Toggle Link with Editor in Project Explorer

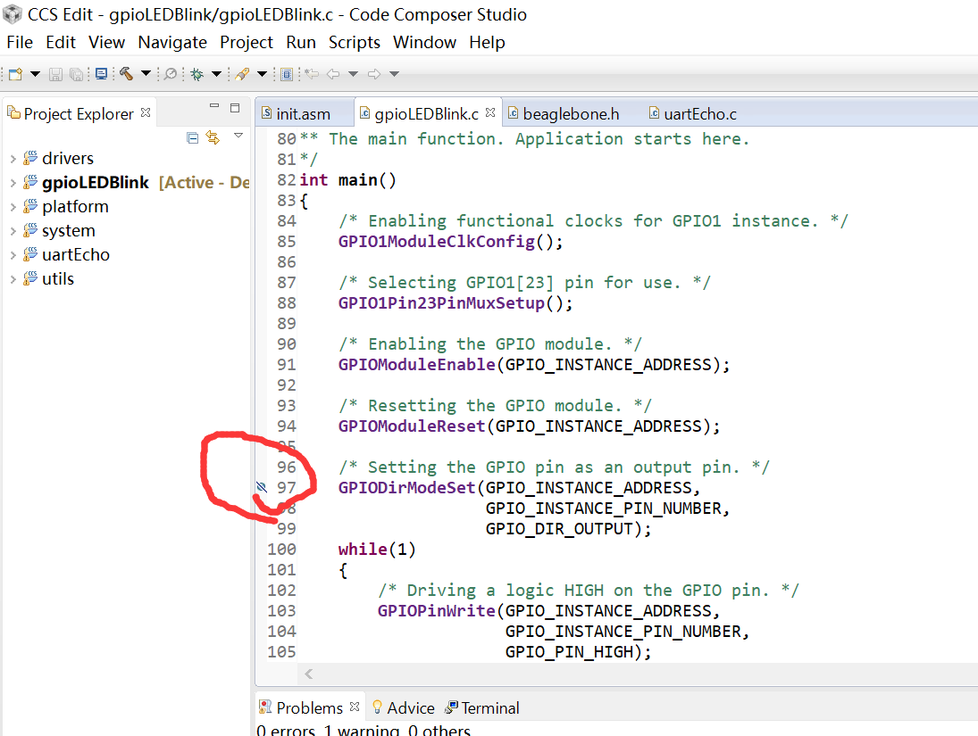(x=213, y=137)
